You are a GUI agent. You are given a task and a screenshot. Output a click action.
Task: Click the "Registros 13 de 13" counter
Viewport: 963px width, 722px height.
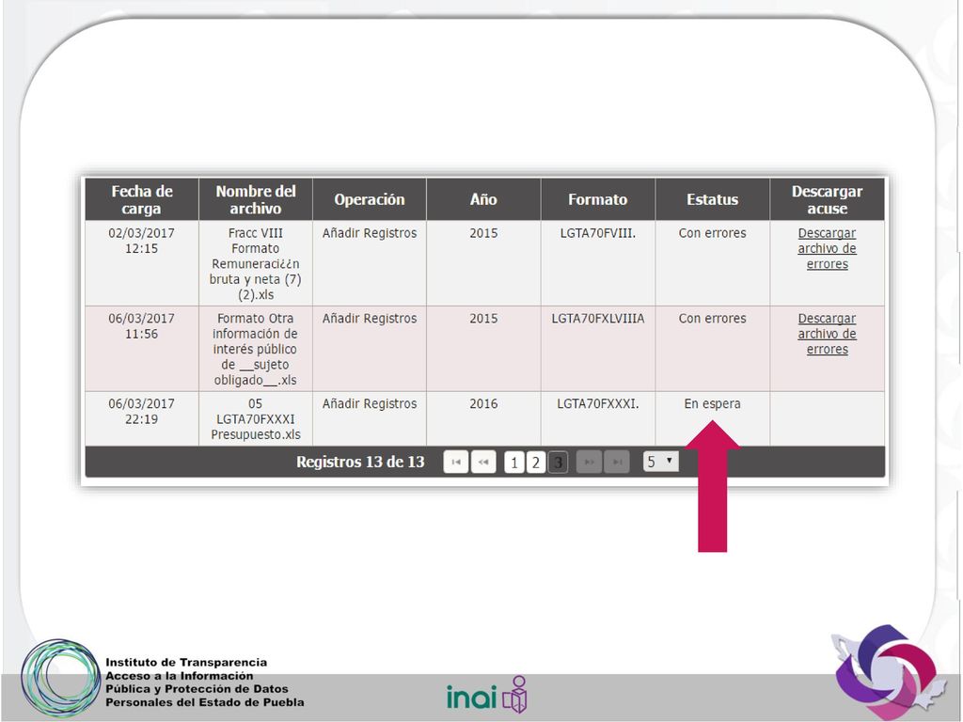[360, 462]
